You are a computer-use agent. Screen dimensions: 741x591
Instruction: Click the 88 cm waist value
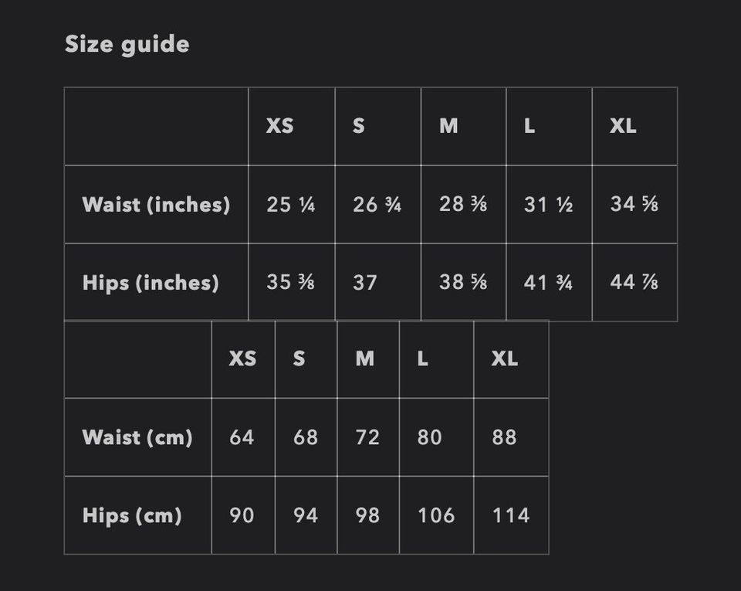point(504,437)
